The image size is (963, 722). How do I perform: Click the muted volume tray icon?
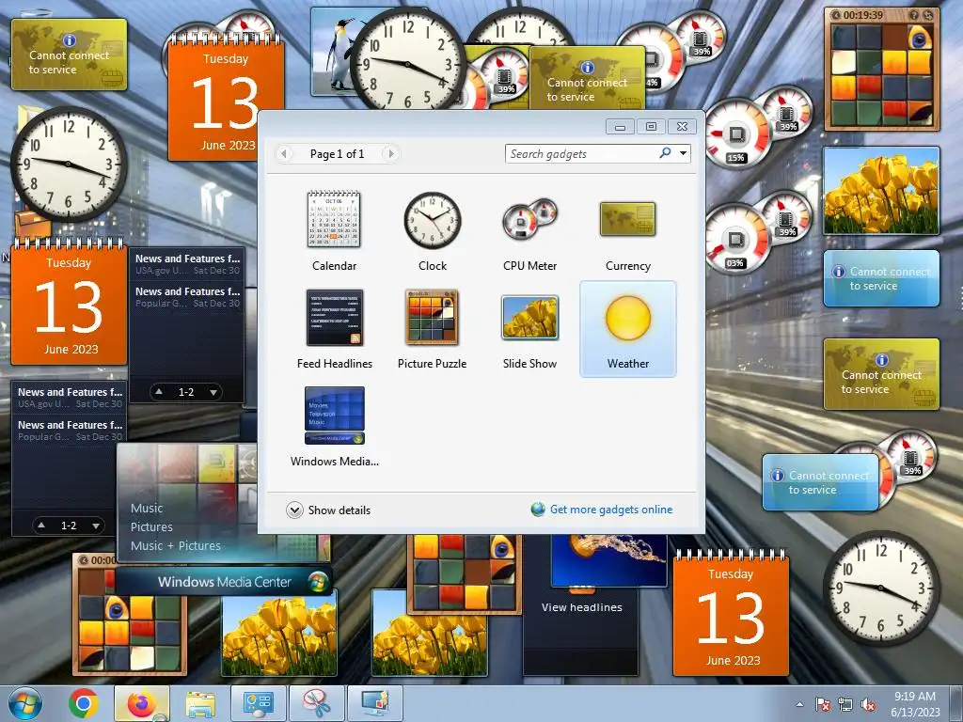click(868, 705)
